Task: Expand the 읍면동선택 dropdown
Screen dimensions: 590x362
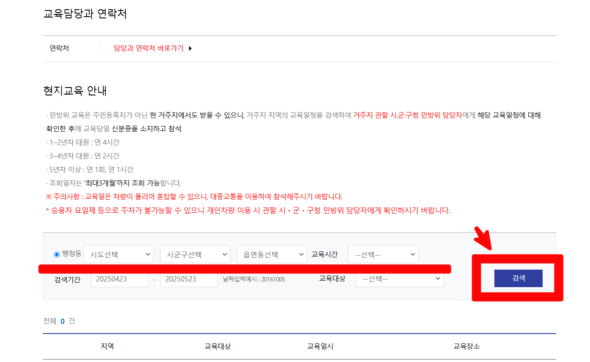Action: tap(272, 254)
